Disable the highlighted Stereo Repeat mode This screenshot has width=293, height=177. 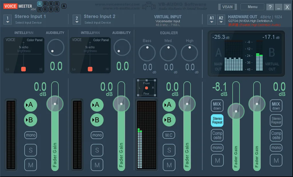(x=217, y=120)
